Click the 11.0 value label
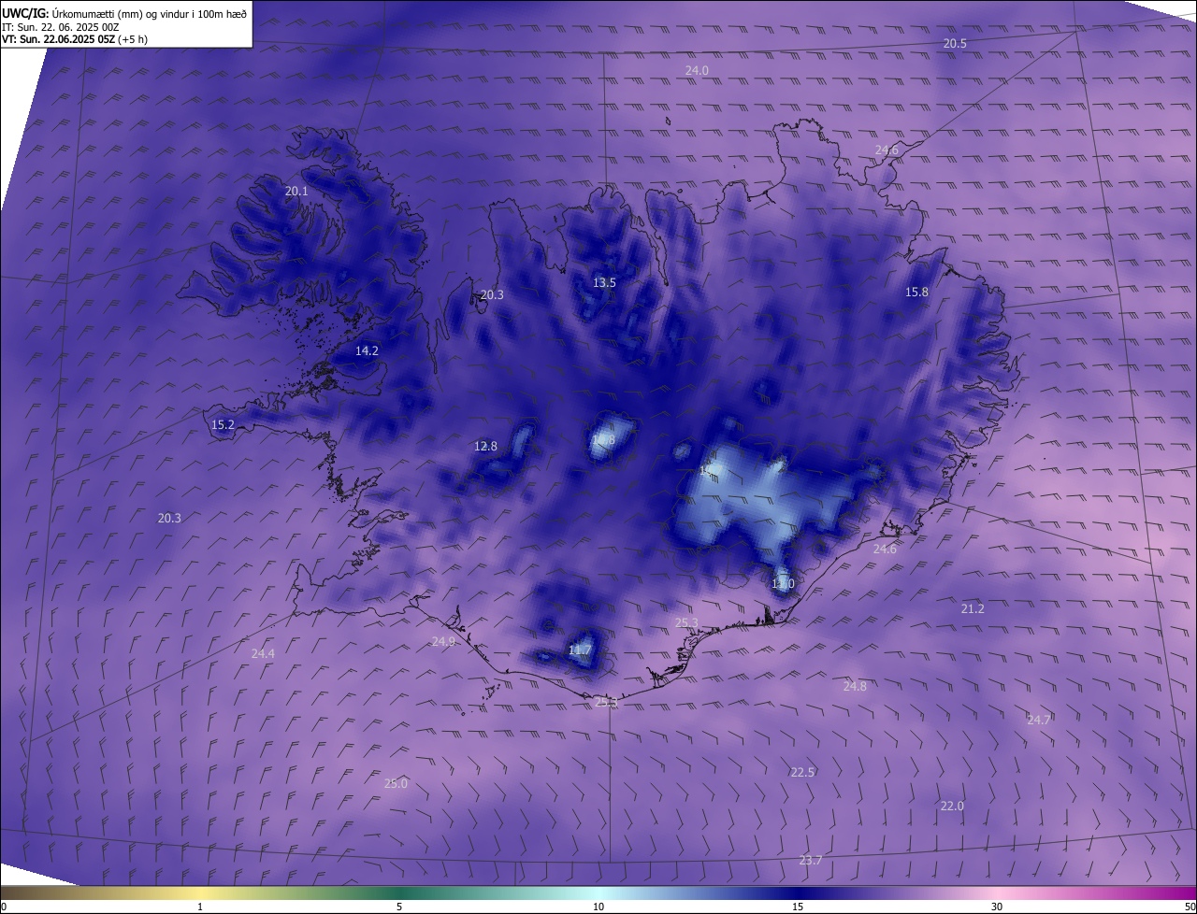1197x914 pixels. tap(783, 584)
